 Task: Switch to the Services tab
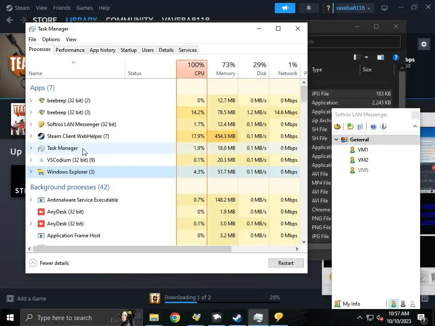pyautogui.click(x=187, y=50)
